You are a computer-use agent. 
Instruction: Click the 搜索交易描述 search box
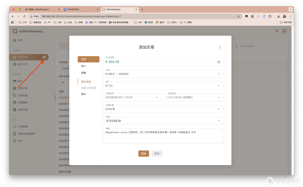[258, 46]
